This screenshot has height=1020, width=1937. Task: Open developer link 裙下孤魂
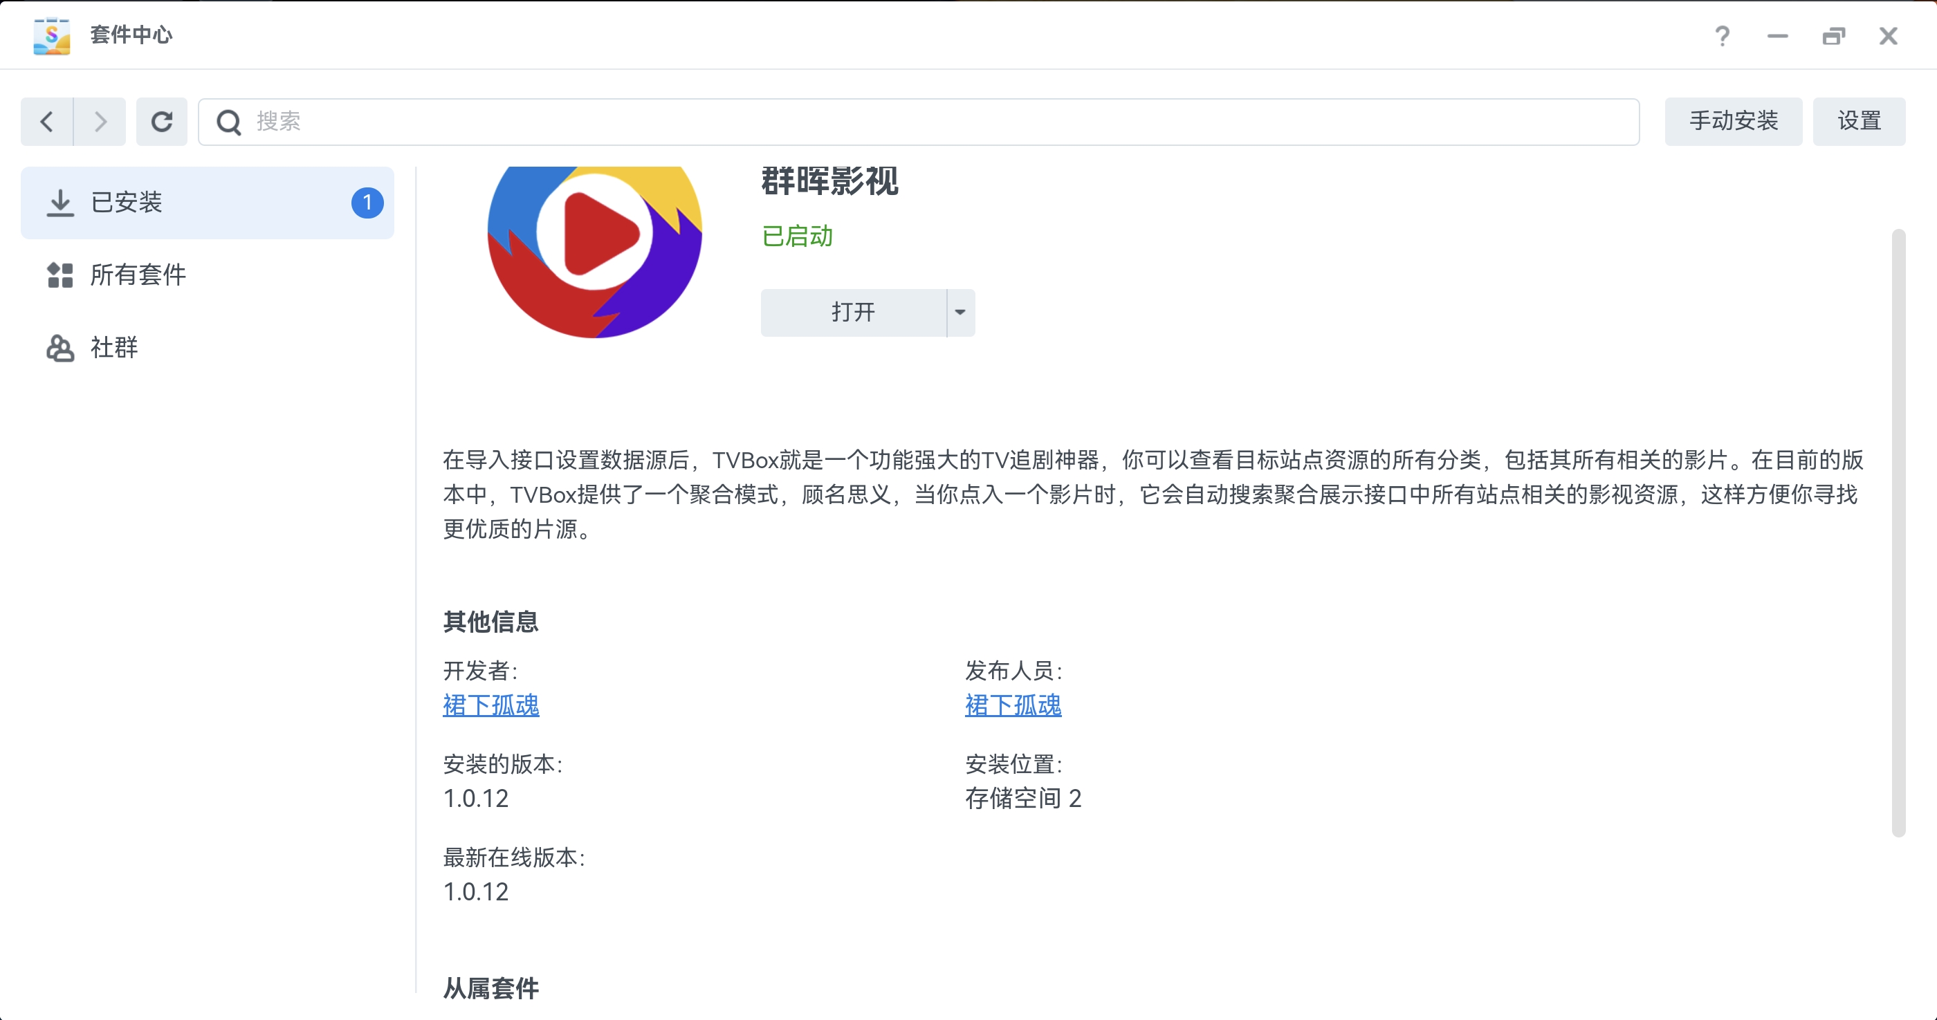(491, 705)
